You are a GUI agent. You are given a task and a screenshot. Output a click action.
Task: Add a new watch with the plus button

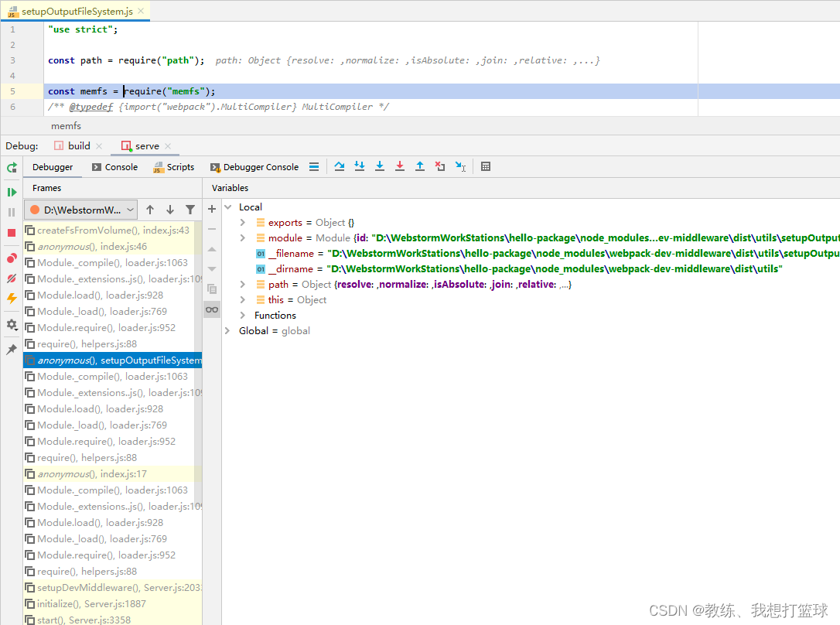(x=212, y=208)
